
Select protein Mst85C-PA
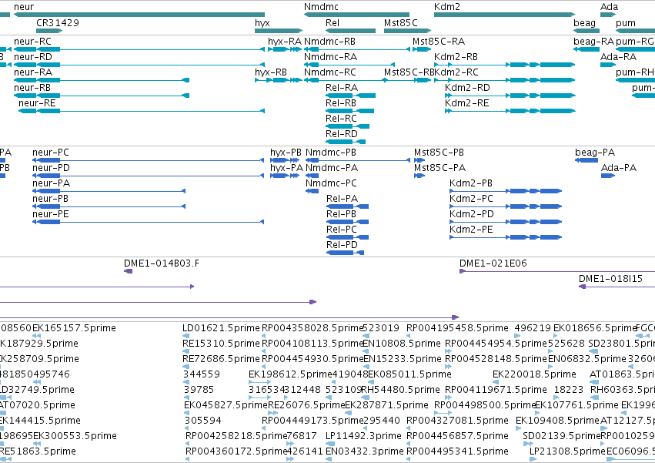pos(419,176)
